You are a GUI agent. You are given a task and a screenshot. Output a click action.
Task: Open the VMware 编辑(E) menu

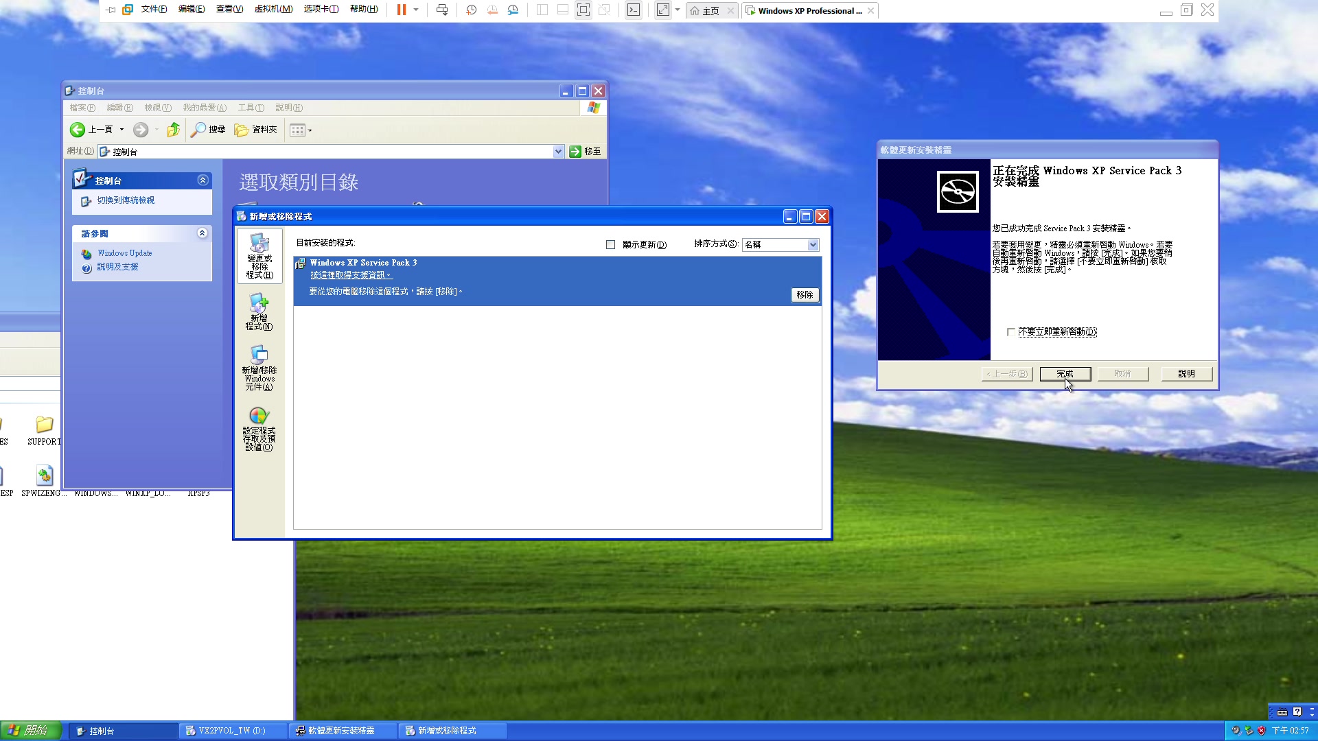192,10
